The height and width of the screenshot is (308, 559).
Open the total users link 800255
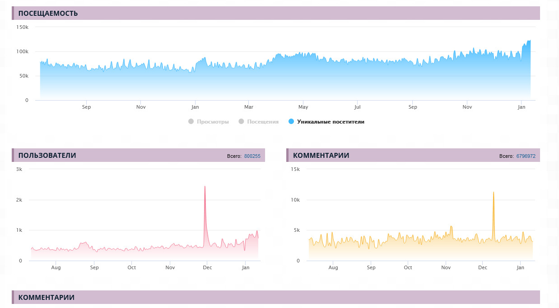(x=252, y=156)
